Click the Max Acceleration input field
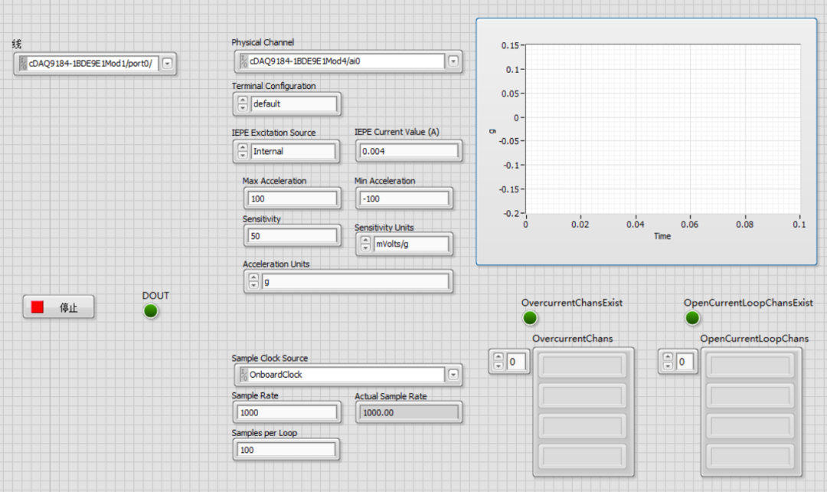 [x=293, y=198]
